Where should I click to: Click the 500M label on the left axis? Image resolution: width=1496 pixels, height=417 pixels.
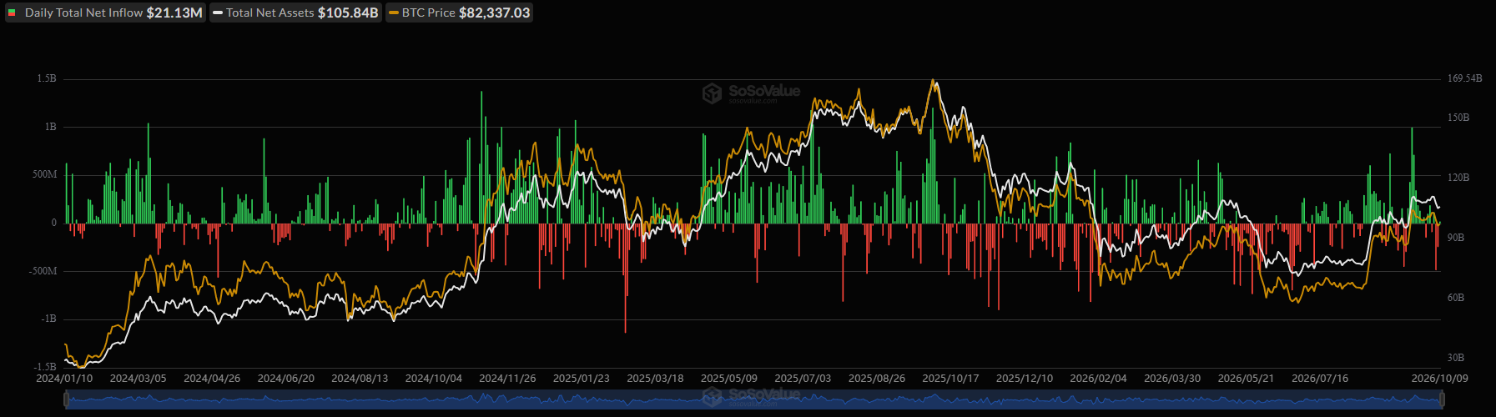point(45,175)
